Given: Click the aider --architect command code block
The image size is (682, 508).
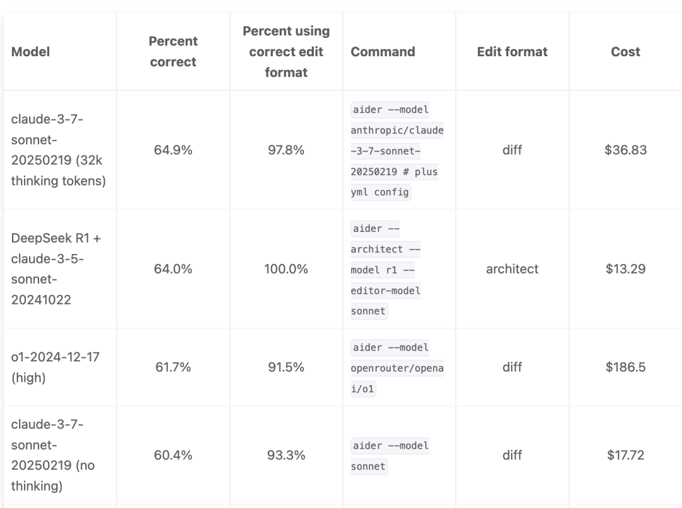Looking at the screenshot, I should (x=385, y=270).
